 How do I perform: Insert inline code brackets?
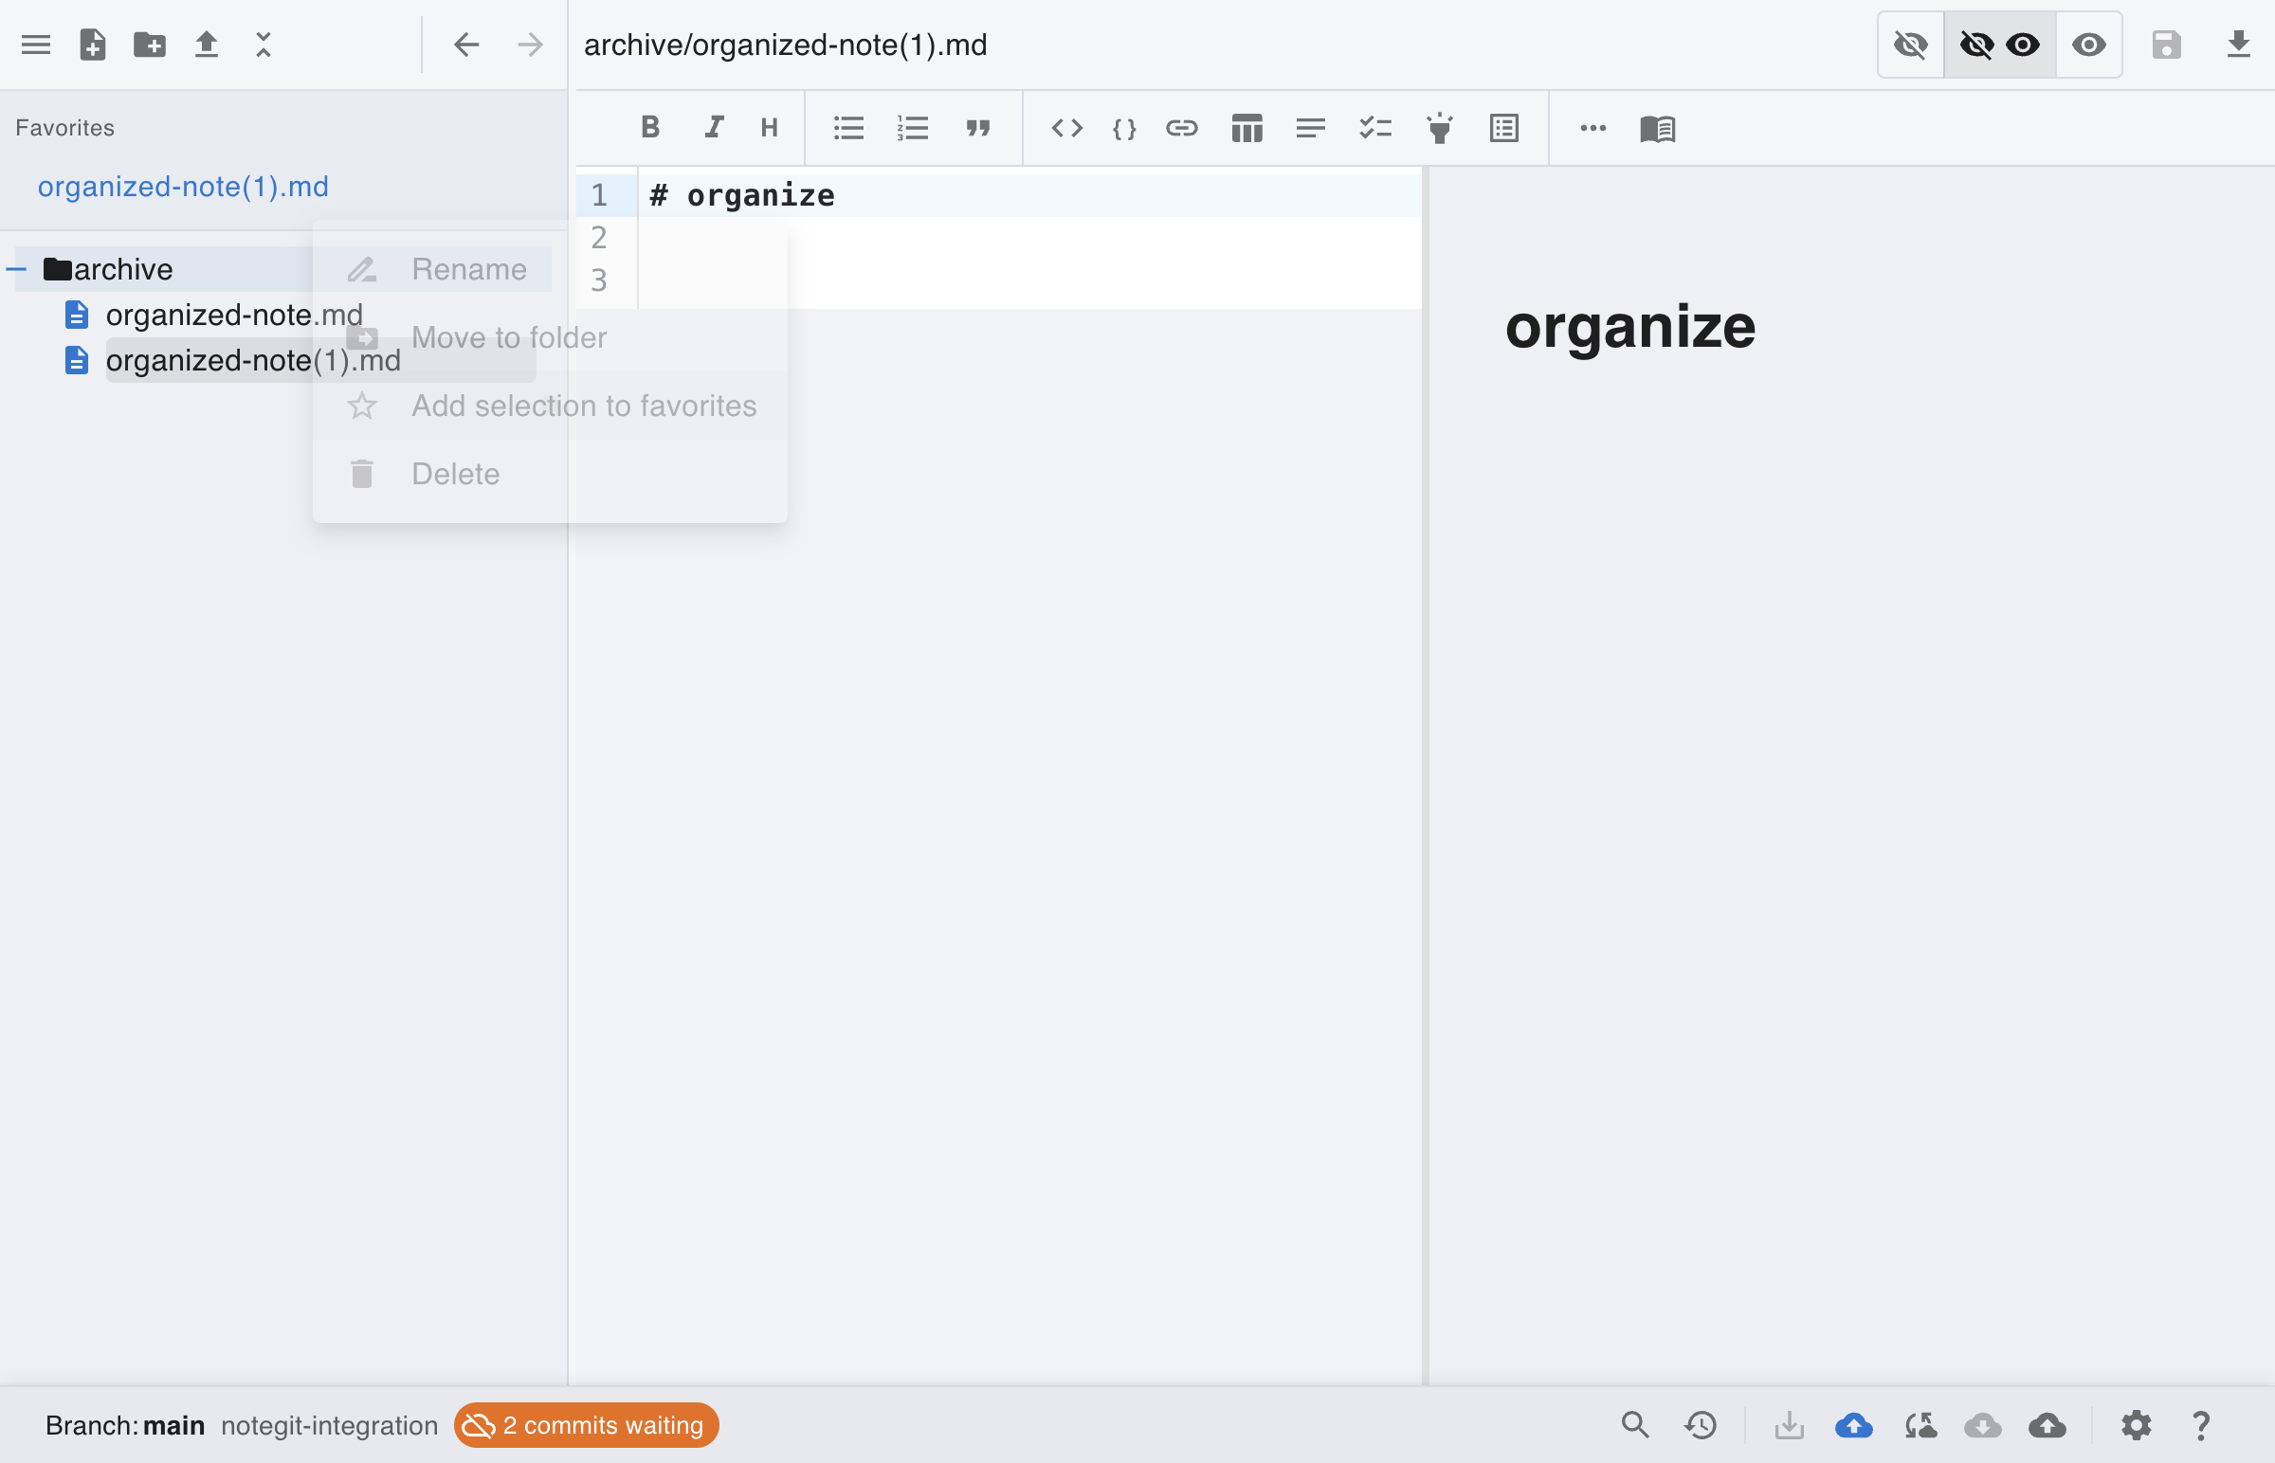coord(1066,127)
